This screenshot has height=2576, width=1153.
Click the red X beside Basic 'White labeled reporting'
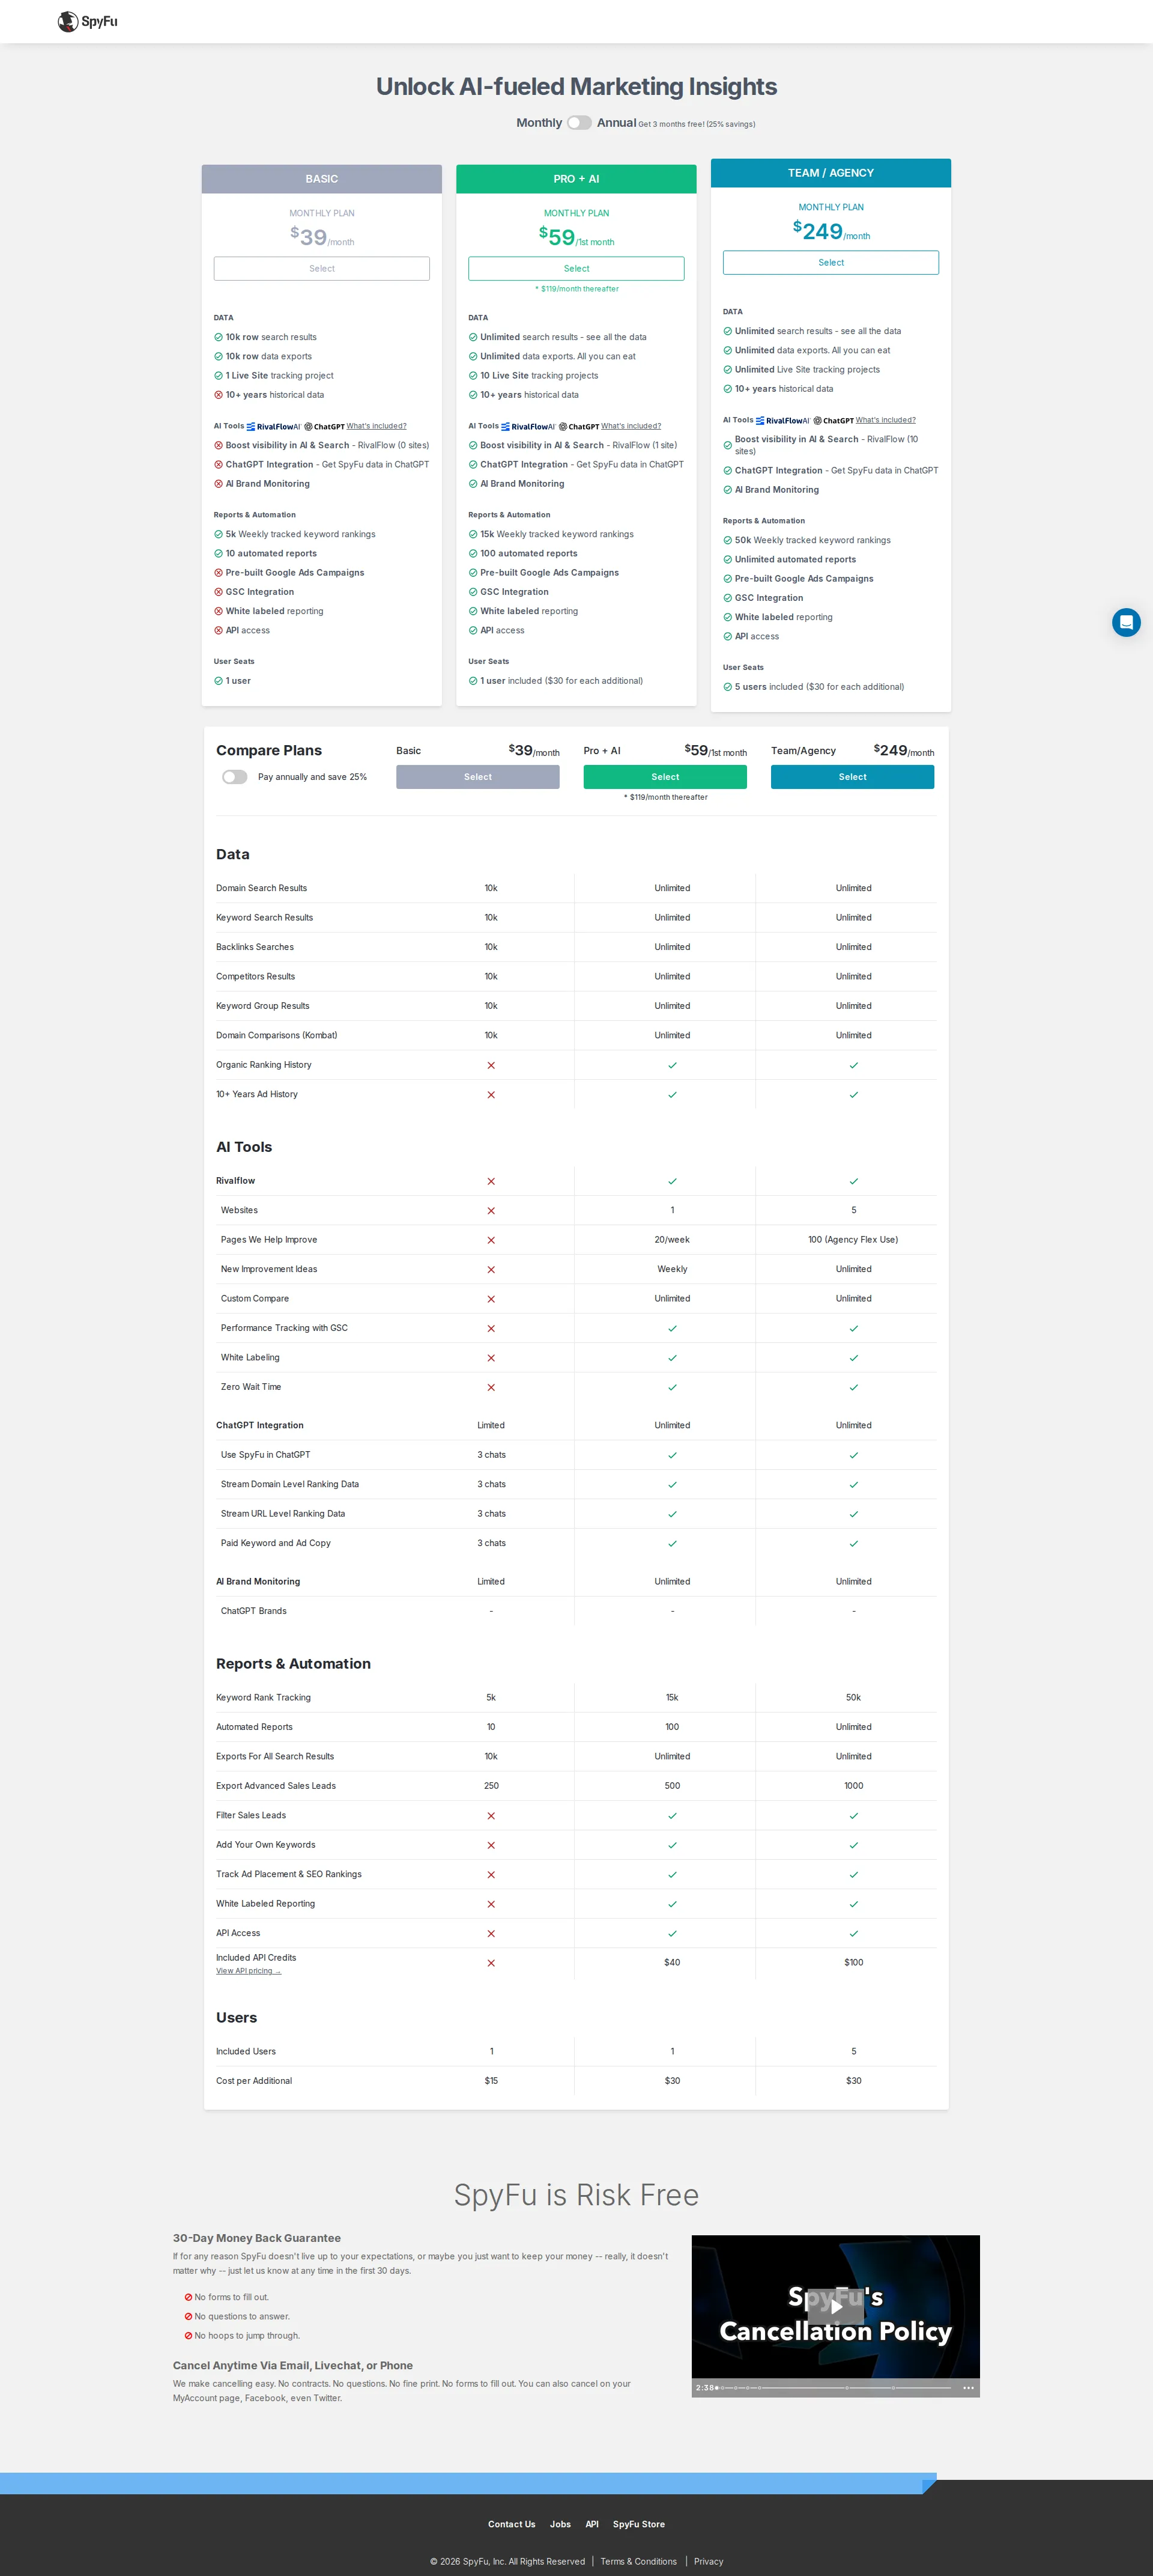point(218,611)
